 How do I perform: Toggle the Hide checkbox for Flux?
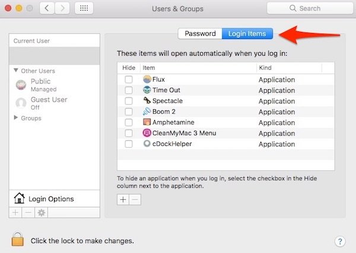129,80
